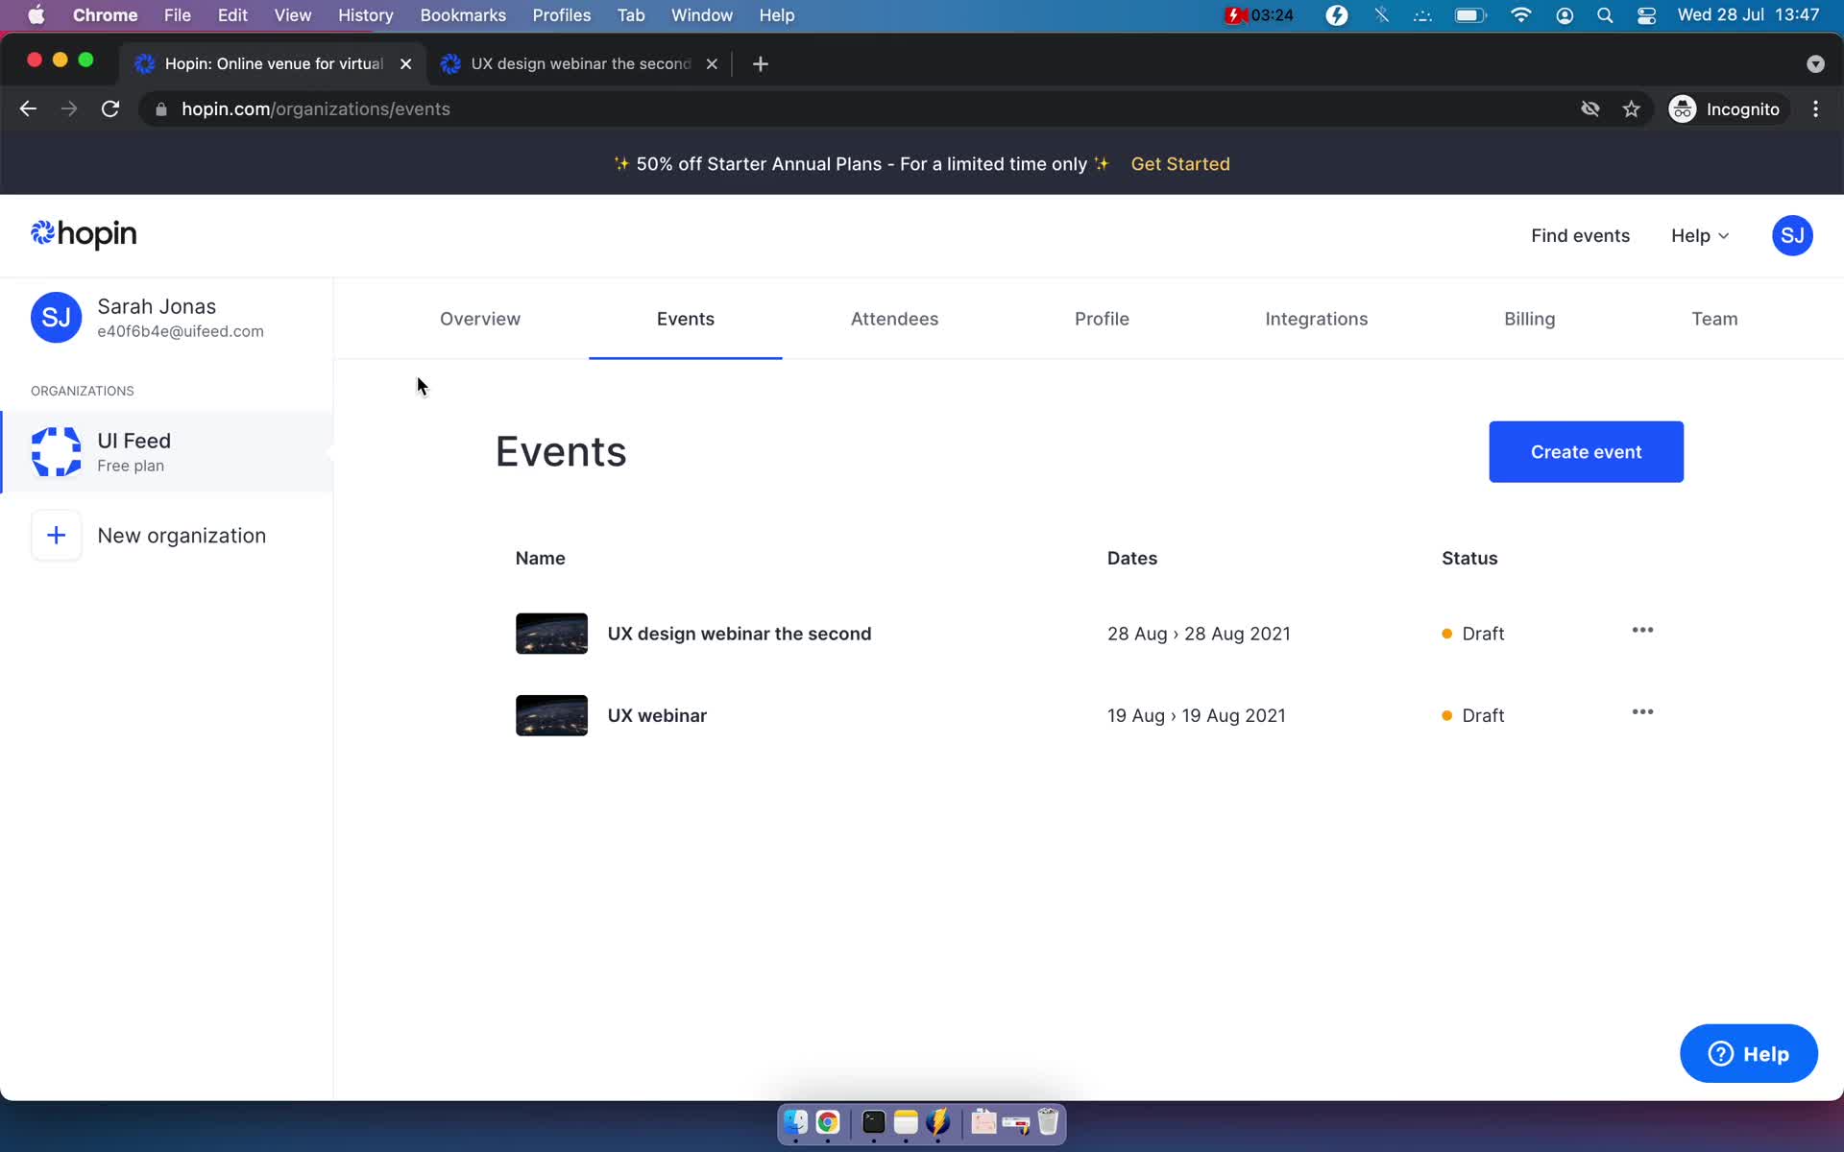Open the UX webinar event
The height and width of the screenshot is (1152, 1844).
(657, 715)
